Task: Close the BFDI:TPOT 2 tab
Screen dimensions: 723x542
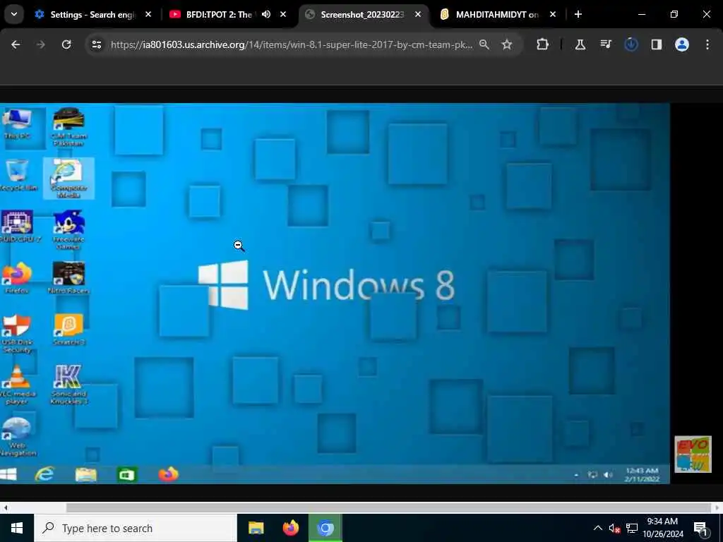Action: pos(283,14)
